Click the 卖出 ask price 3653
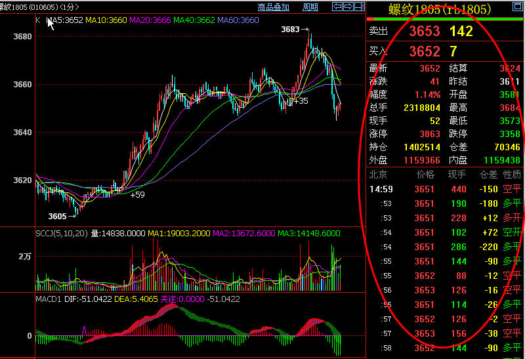Screen dimensions: 525x359 click(x=424, y=32)
